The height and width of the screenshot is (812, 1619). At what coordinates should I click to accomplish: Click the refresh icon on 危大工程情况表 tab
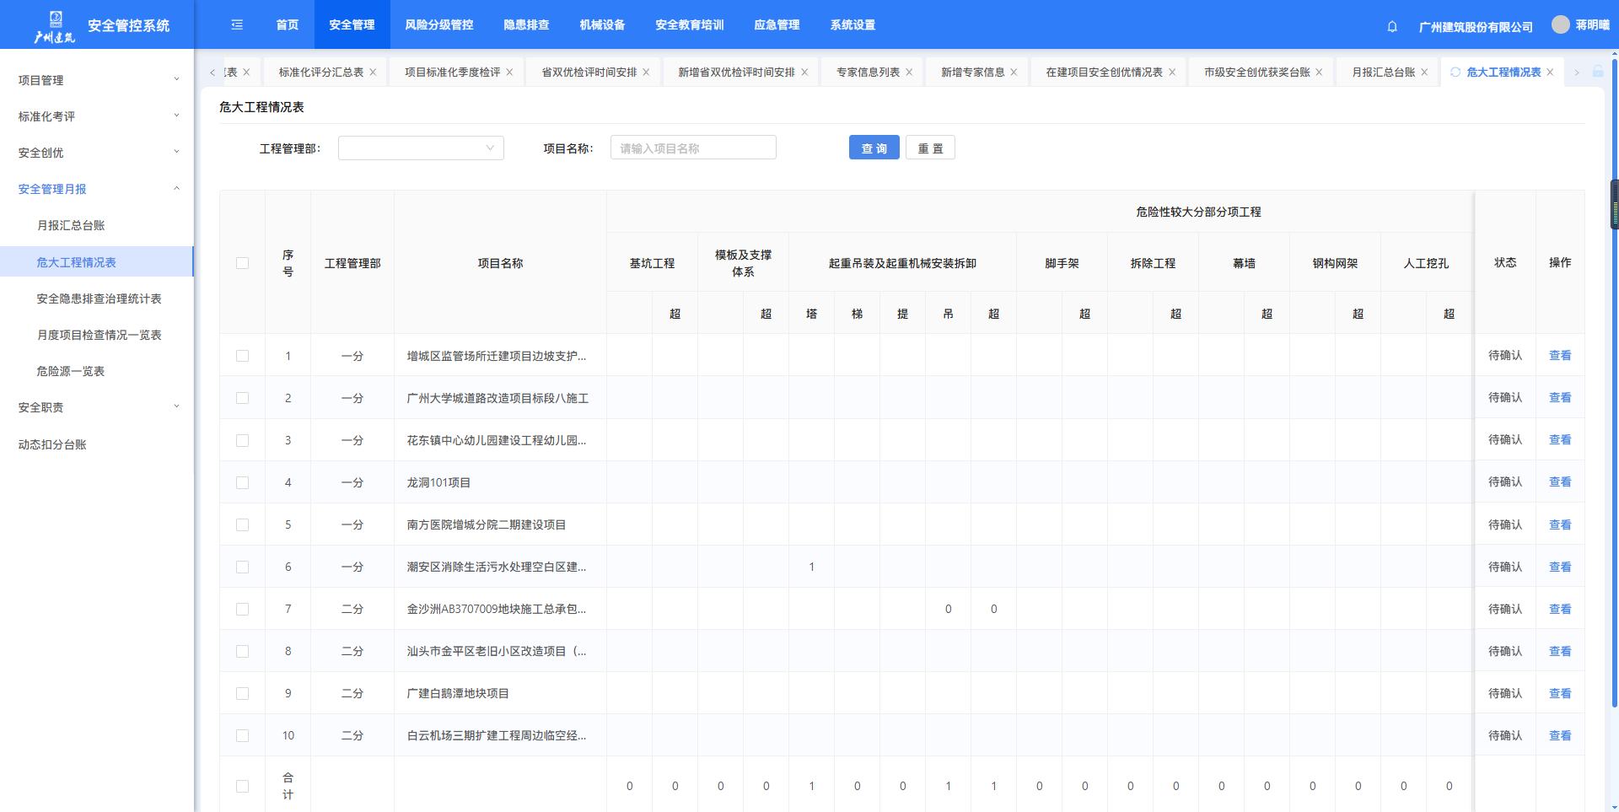click(1455, 73)
